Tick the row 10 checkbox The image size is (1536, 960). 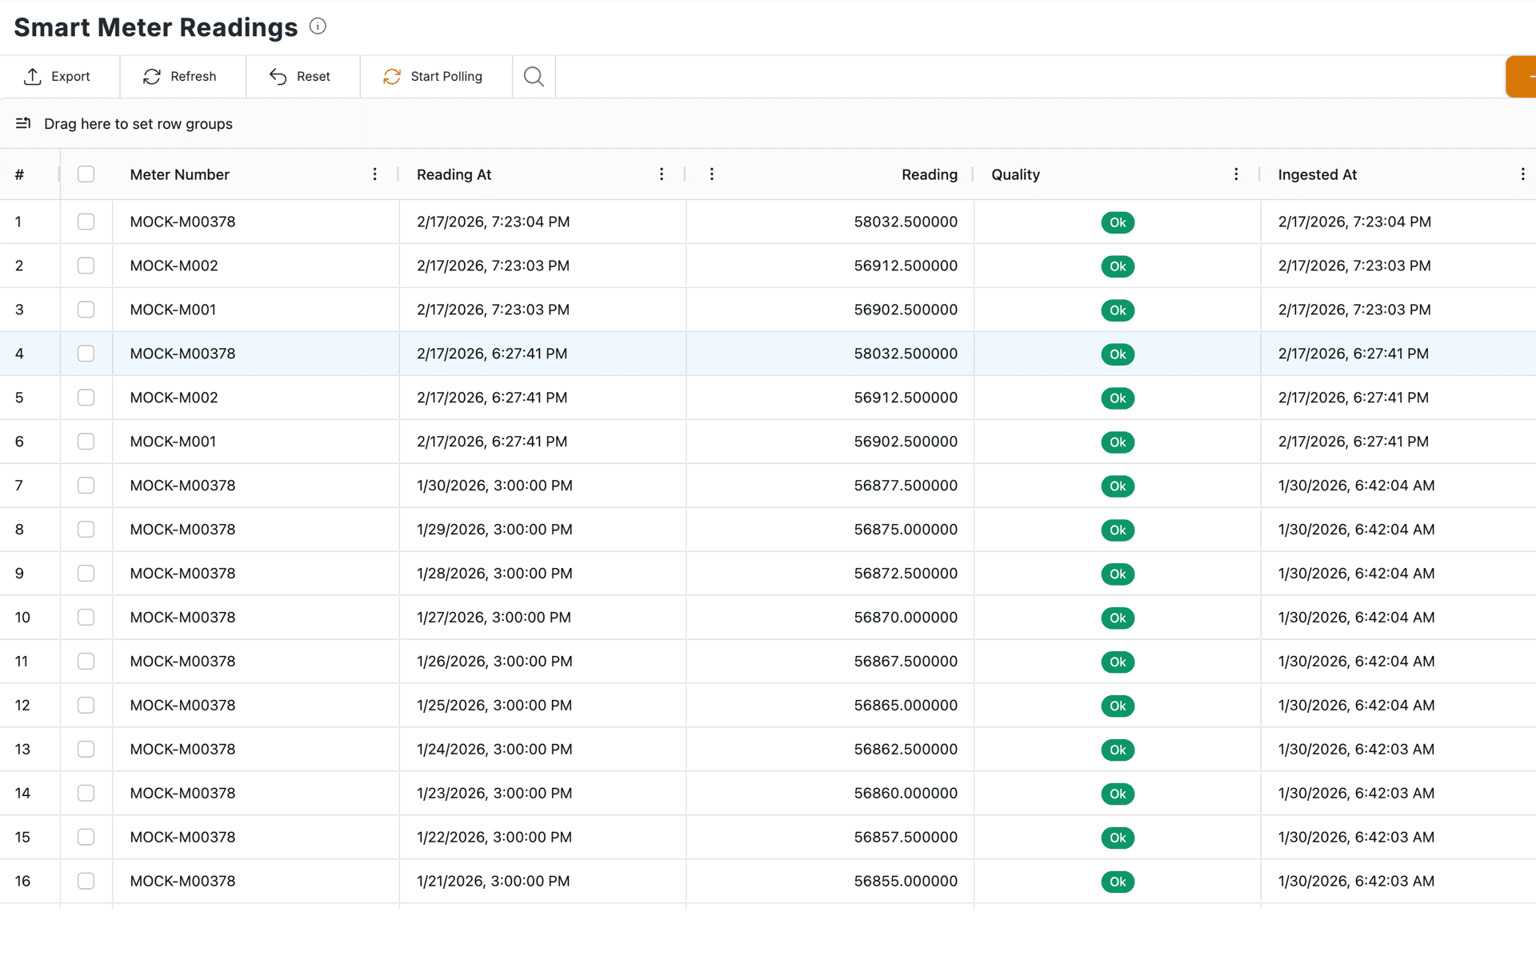click(x=86, y=618)
